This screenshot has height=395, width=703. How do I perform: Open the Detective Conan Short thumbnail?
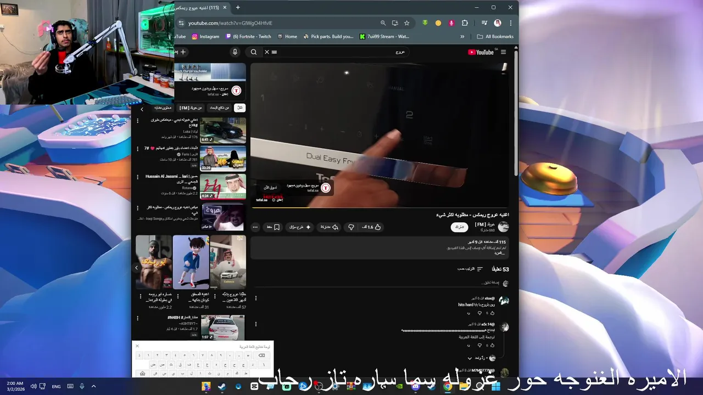tap(191, 262)
